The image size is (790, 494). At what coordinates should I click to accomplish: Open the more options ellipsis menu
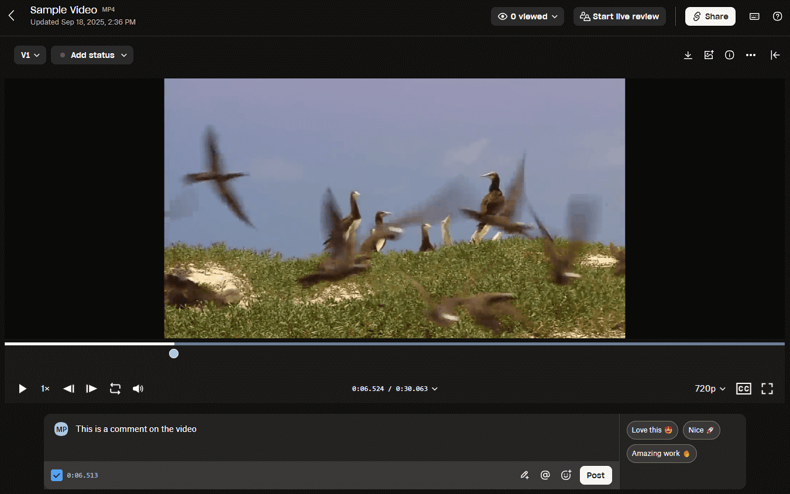pyautogui.click(x=751, y=55)
